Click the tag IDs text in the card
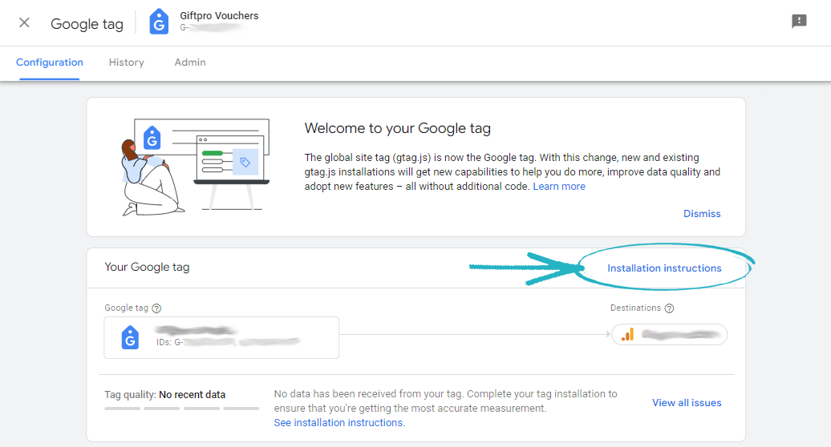 click(229, 342)
